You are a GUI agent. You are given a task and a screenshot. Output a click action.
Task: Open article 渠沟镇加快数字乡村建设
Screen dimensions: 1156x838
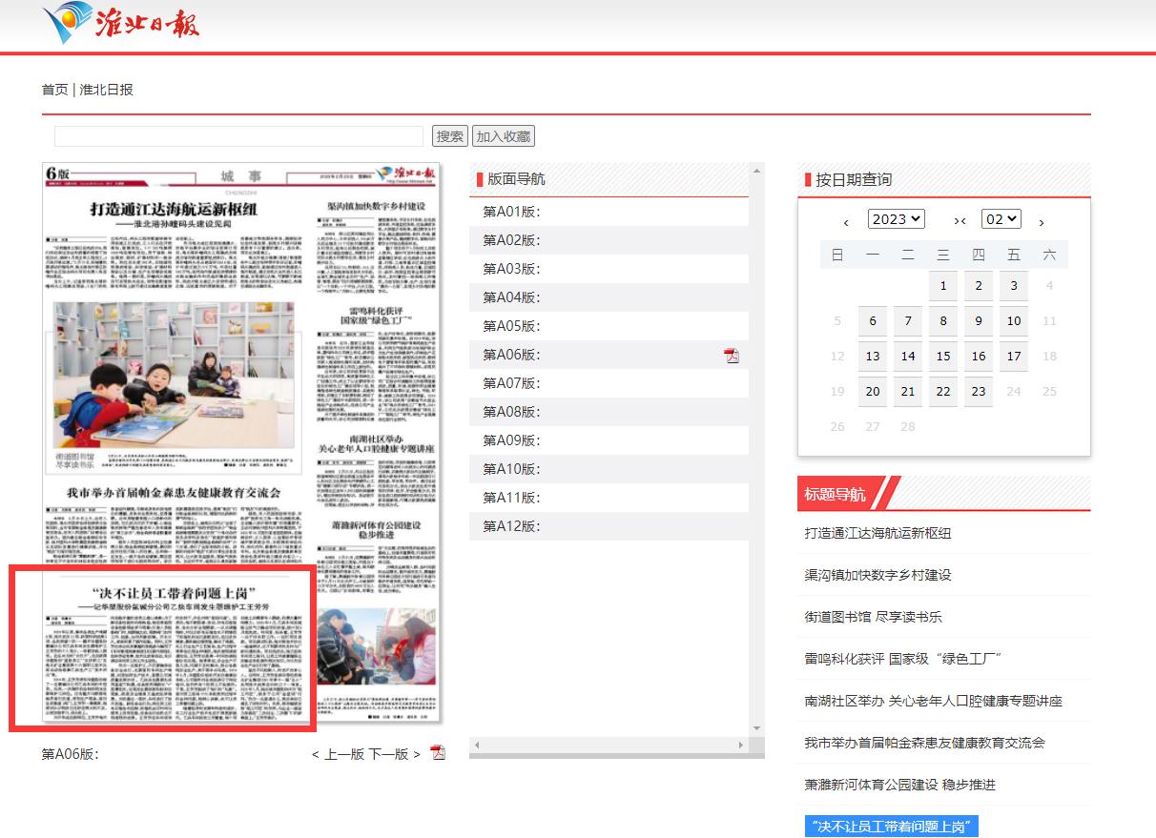(877, 575)
